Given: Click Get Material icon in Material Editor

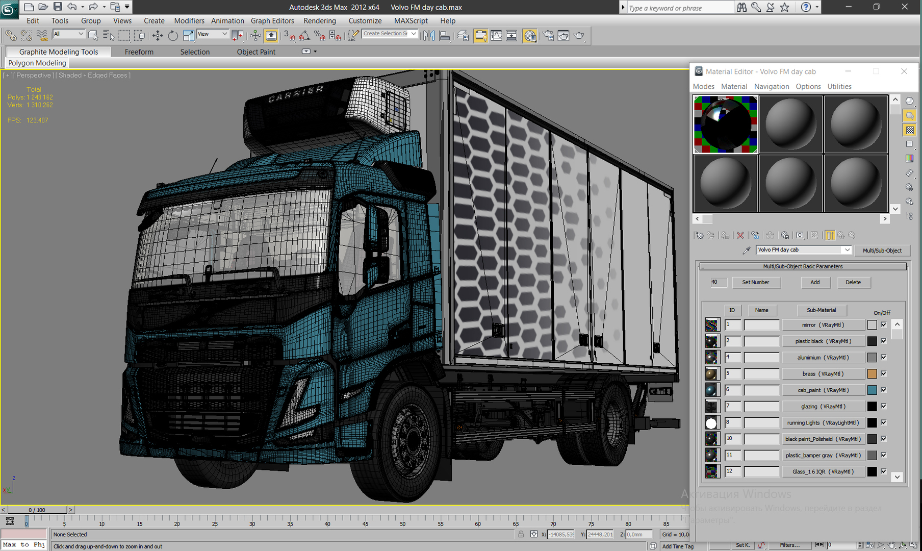Looking at the screenshot, I should tap(700, 235).
